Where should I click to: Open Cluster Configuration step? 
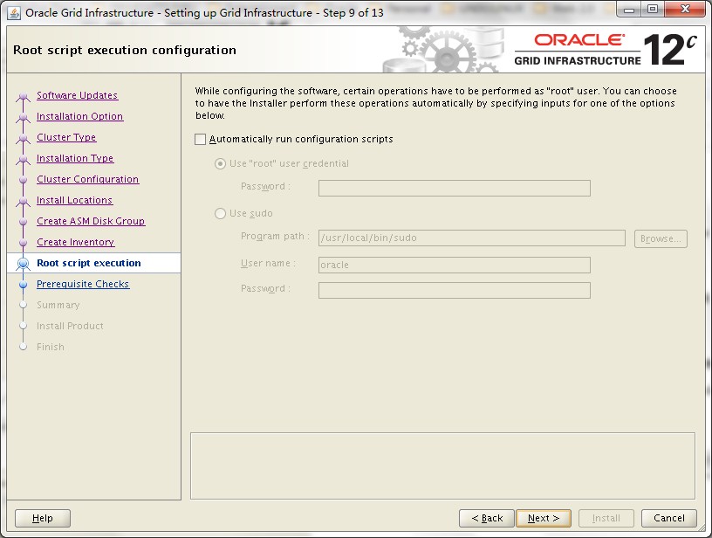click(87, 179)
